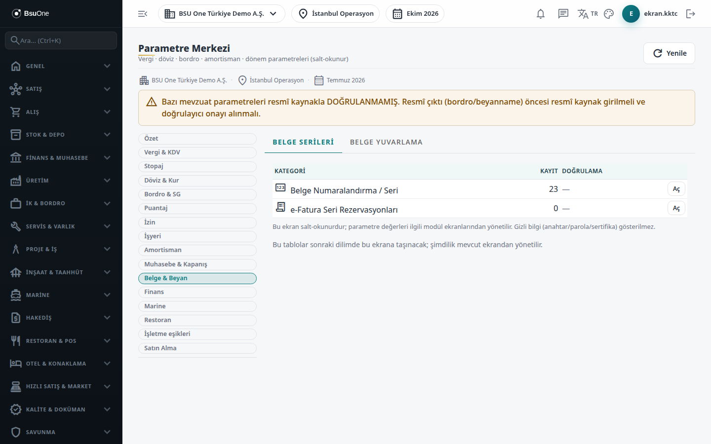
Task: Click the user avatar E
Action: 631,14
